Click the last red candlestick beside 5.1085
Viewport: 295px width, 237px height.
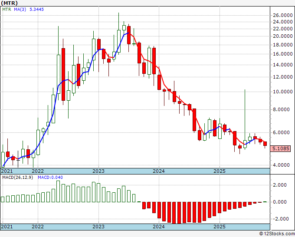point(265,144)
